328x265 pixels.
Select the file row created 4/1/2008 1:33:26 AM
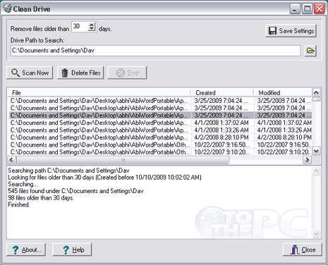coord(160,130)
